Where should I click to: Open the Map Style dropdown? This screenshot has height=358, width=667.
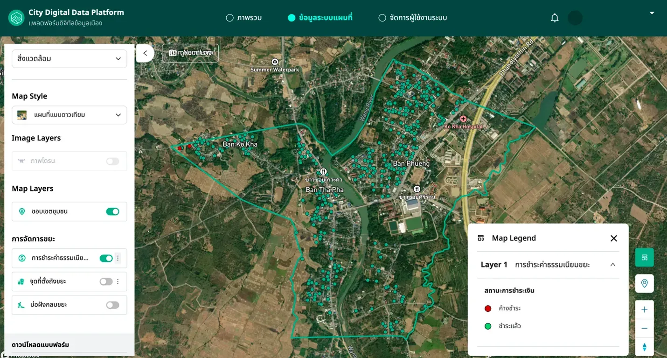(x=69, y=115)
